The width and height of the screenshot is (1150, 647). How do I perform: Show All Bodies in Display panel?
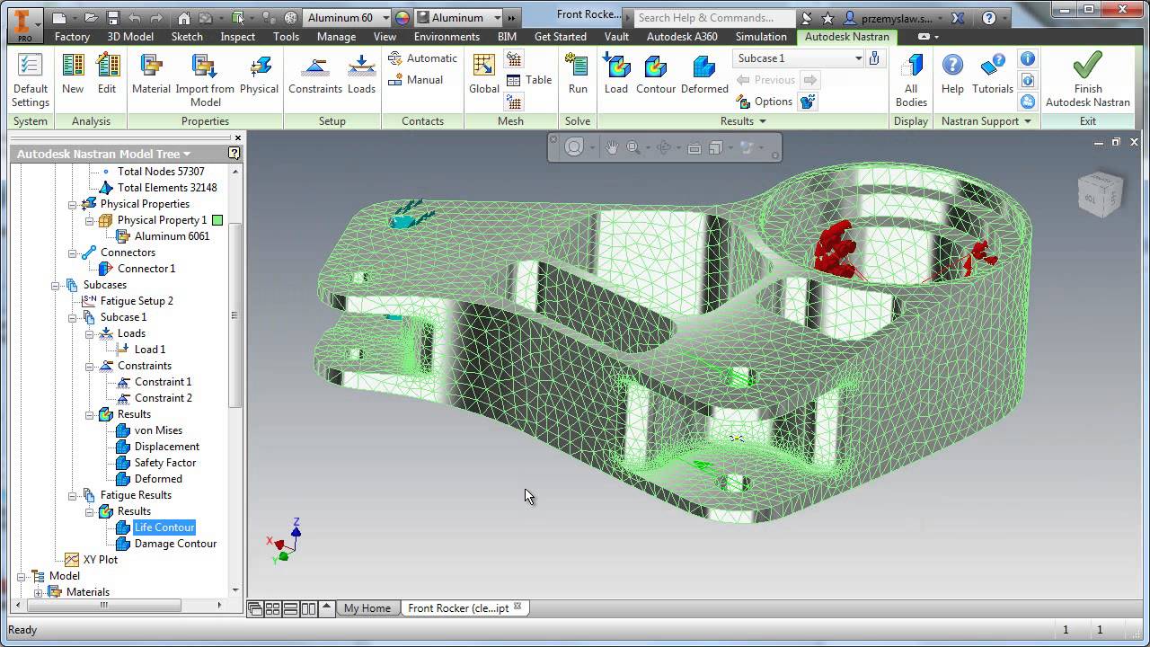pos(911,79)
